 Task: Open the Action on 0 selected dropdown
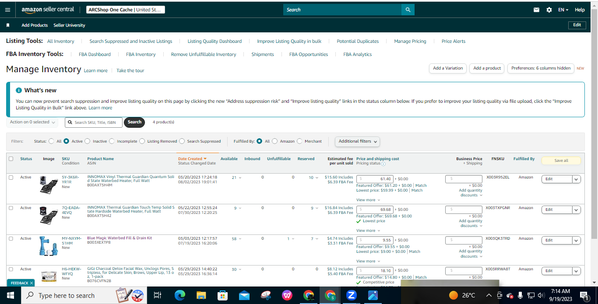(x=32, y=122)
